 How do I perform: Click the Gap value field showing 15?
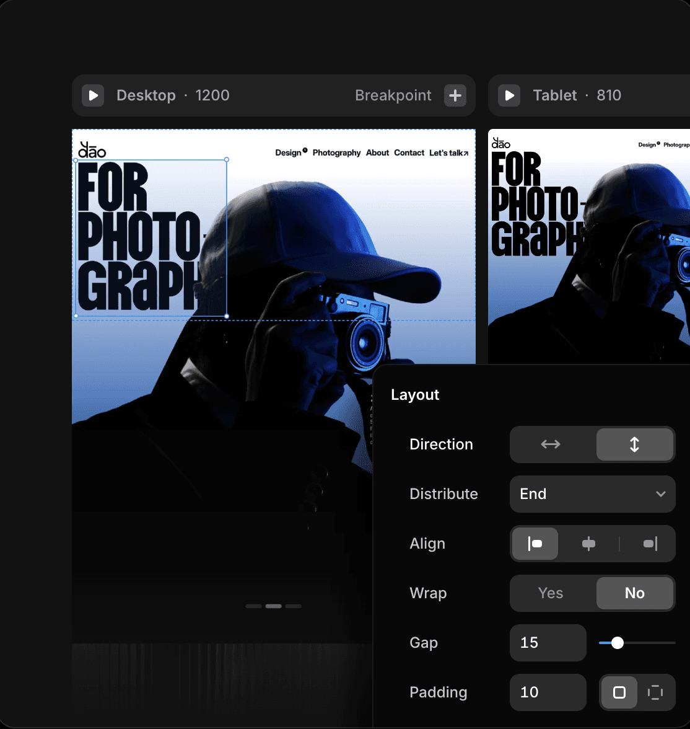tap(548, 643)
